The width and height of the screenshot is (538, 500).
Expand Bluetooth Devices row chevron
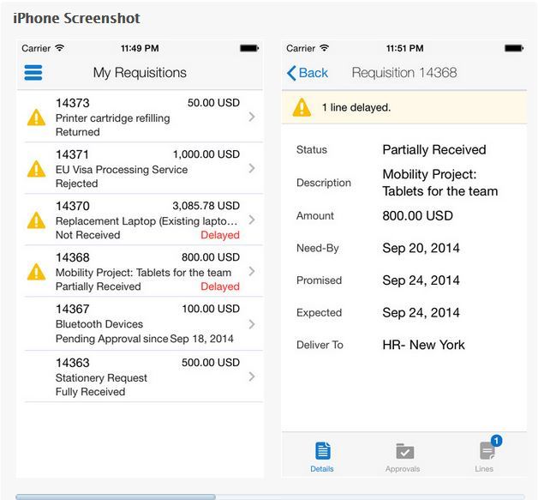pos(251,324)
